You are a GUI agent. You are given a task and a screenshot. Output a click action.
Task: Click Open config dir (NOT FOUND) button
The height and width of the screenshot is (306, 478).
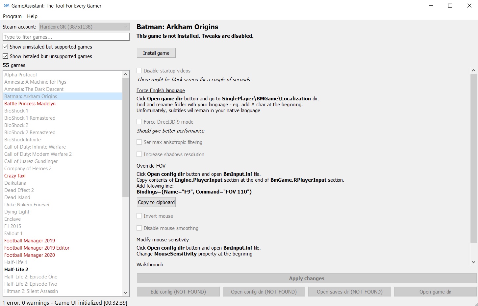tap(264, 292)
